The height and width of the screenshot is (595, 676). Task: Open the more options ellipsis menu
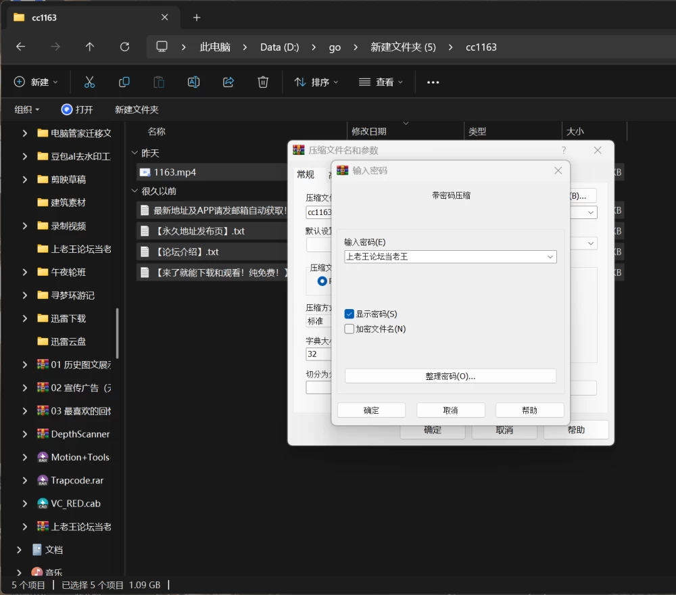(433, 82)
